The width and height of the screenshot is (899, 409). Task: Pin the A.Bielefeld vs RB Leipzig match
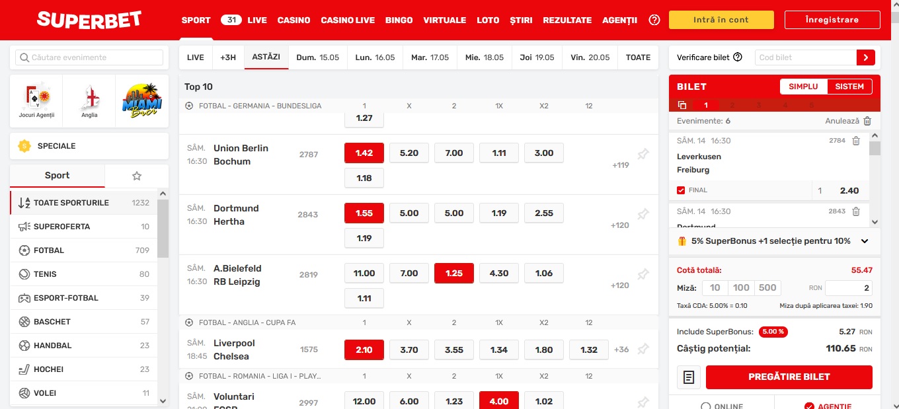(x=643, y=275)
